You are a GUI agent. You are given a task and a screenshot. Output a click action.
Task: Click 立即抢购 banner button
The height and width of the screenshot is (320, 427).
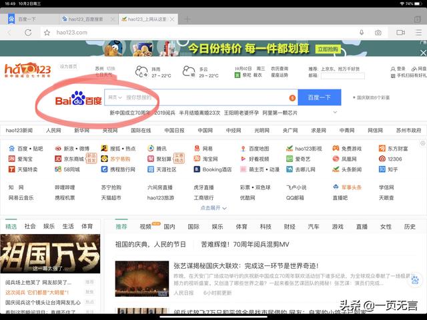[x=328, y=49]
